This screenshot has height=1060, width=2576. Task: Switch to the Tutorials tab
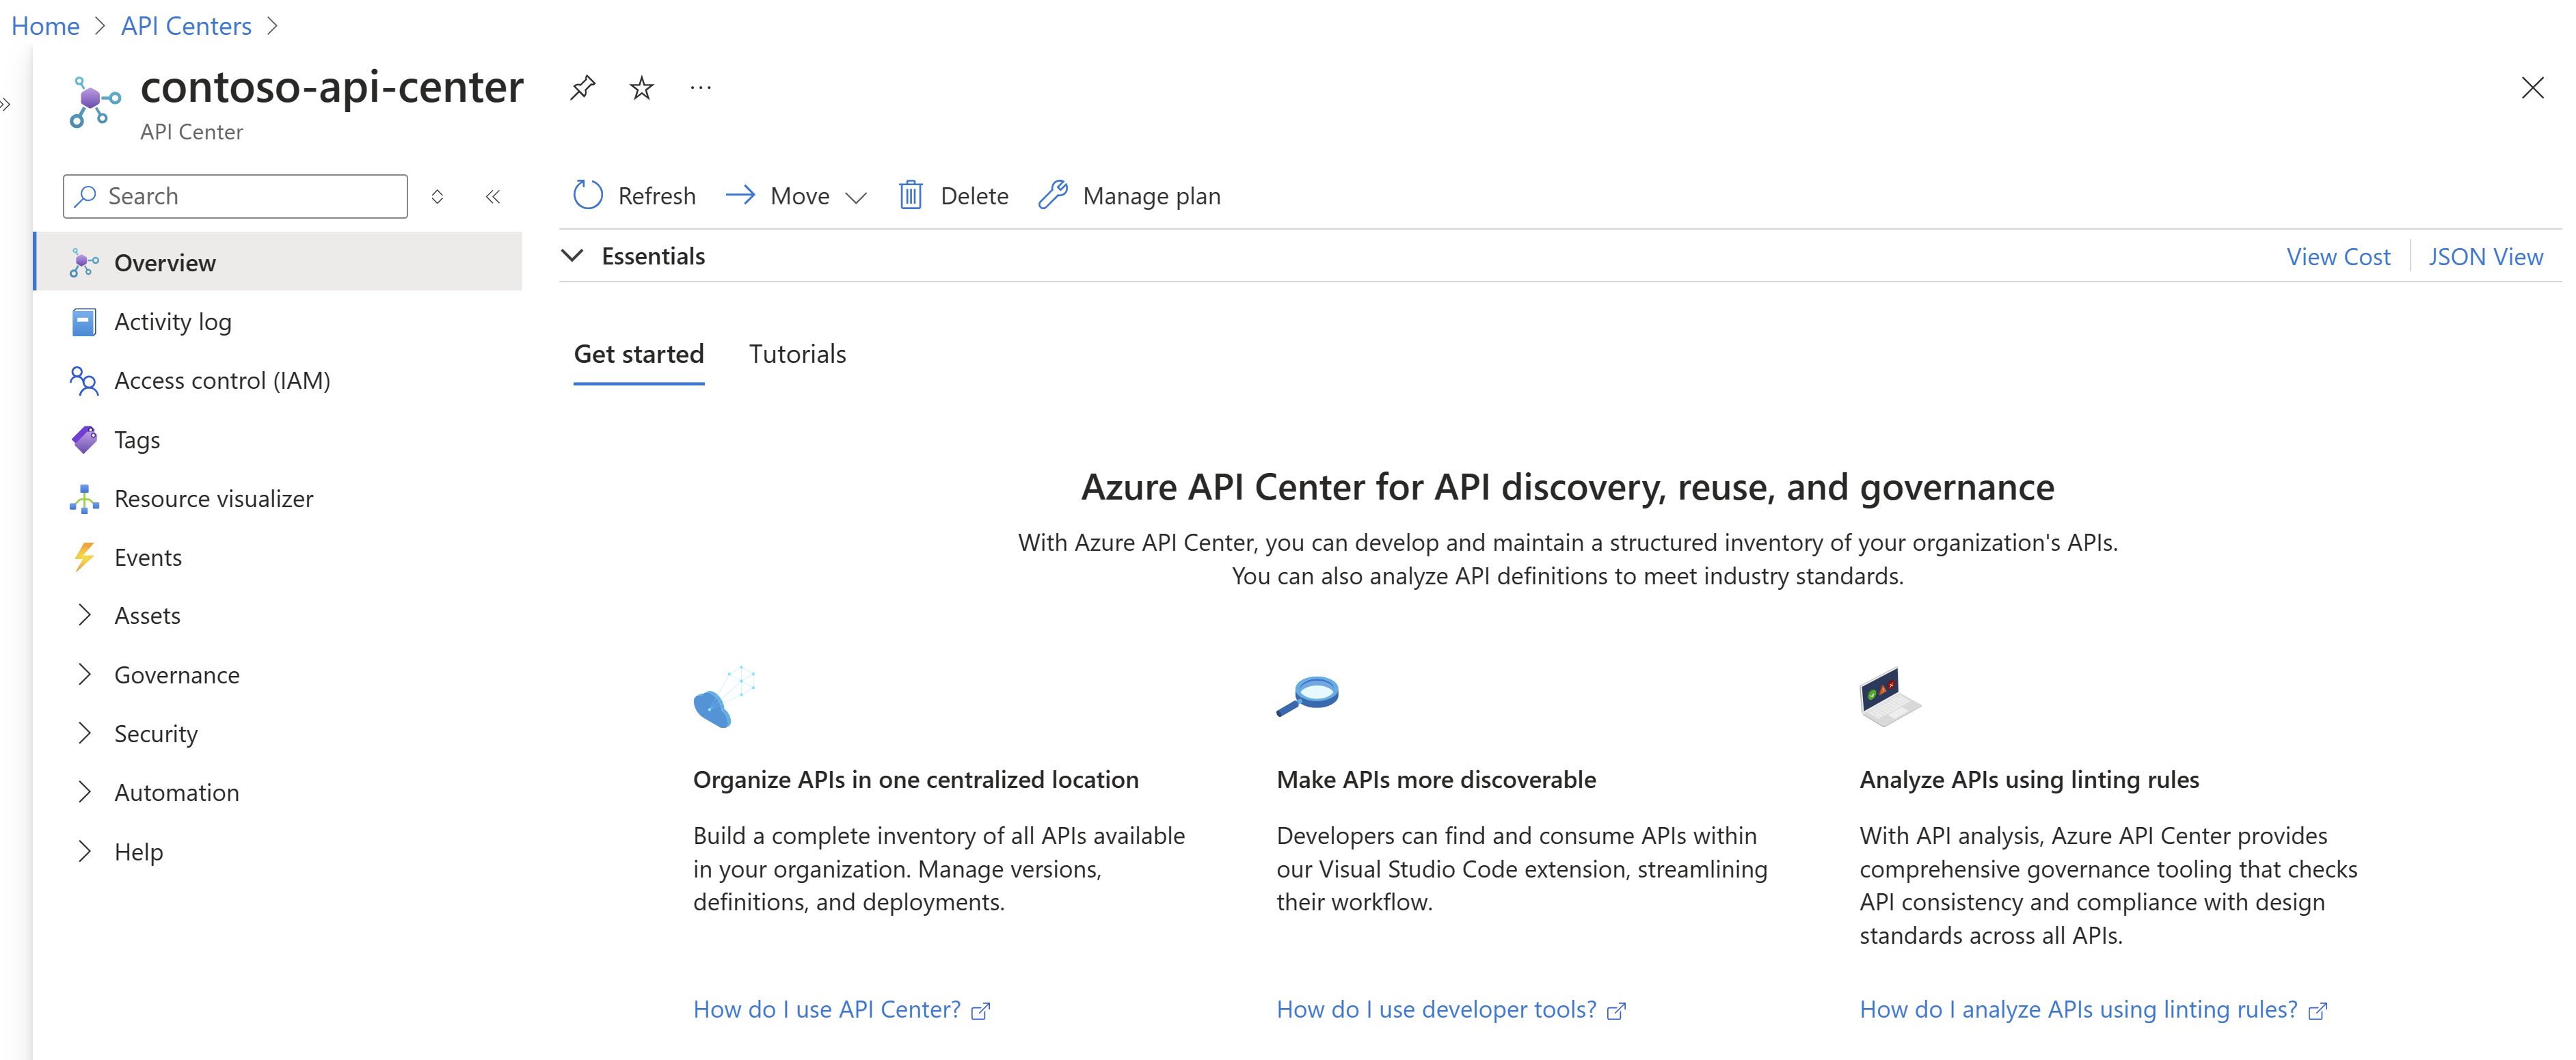(795, 352)
